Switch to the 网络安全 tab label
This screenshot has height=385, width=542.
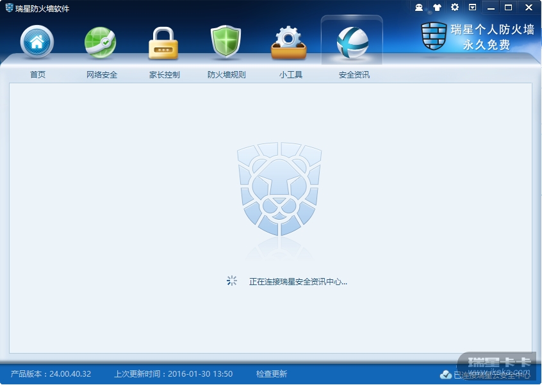tap(102, 75)
